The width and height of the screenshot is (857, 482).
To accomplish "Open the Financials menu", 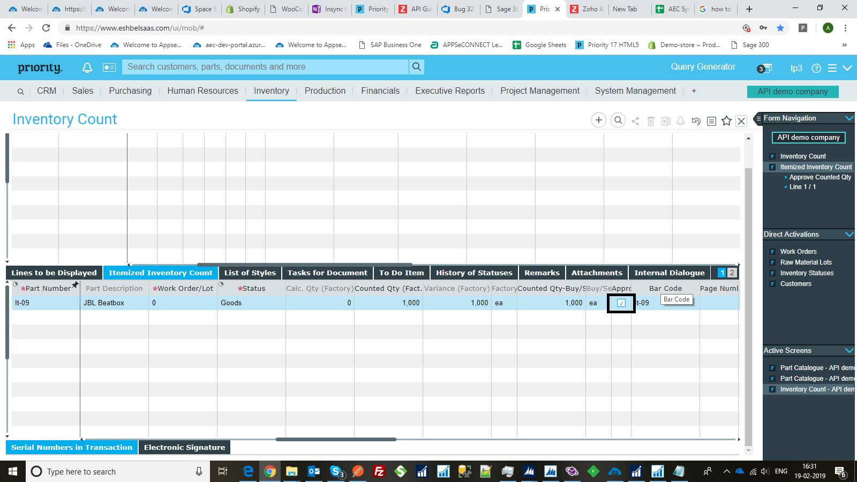I will (380, 91).
